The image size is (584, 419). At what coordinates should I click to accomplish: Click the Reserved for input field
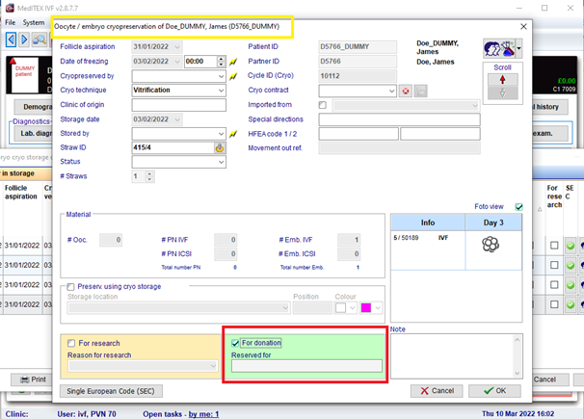306,366
